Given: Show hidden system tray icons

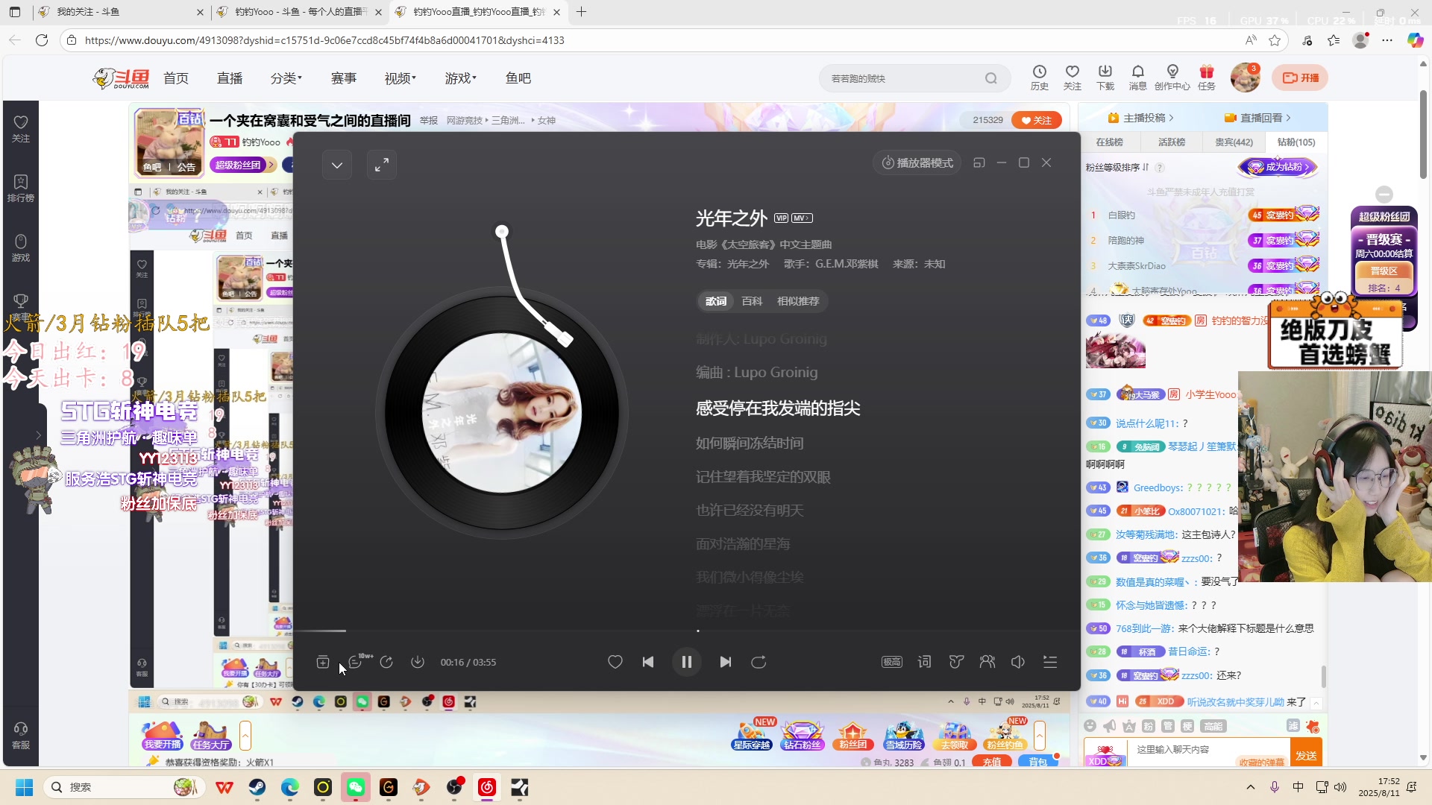Looking at the screenshot, I should [x=1251, y=787].
